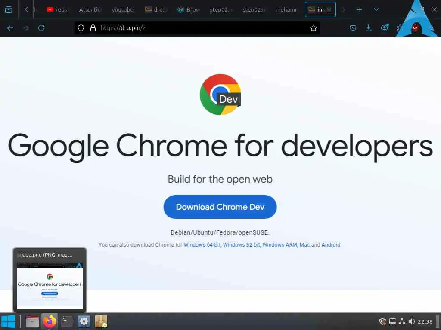Image resolution: width=441 pixels, height=330 pixels.
Task: Open the Windows 64-bit download link
Action: (x=202, y=244)
